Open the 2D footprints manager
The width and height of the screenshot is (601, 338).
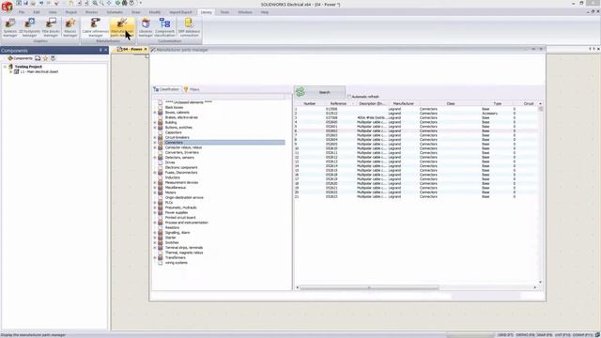point(29,27)
